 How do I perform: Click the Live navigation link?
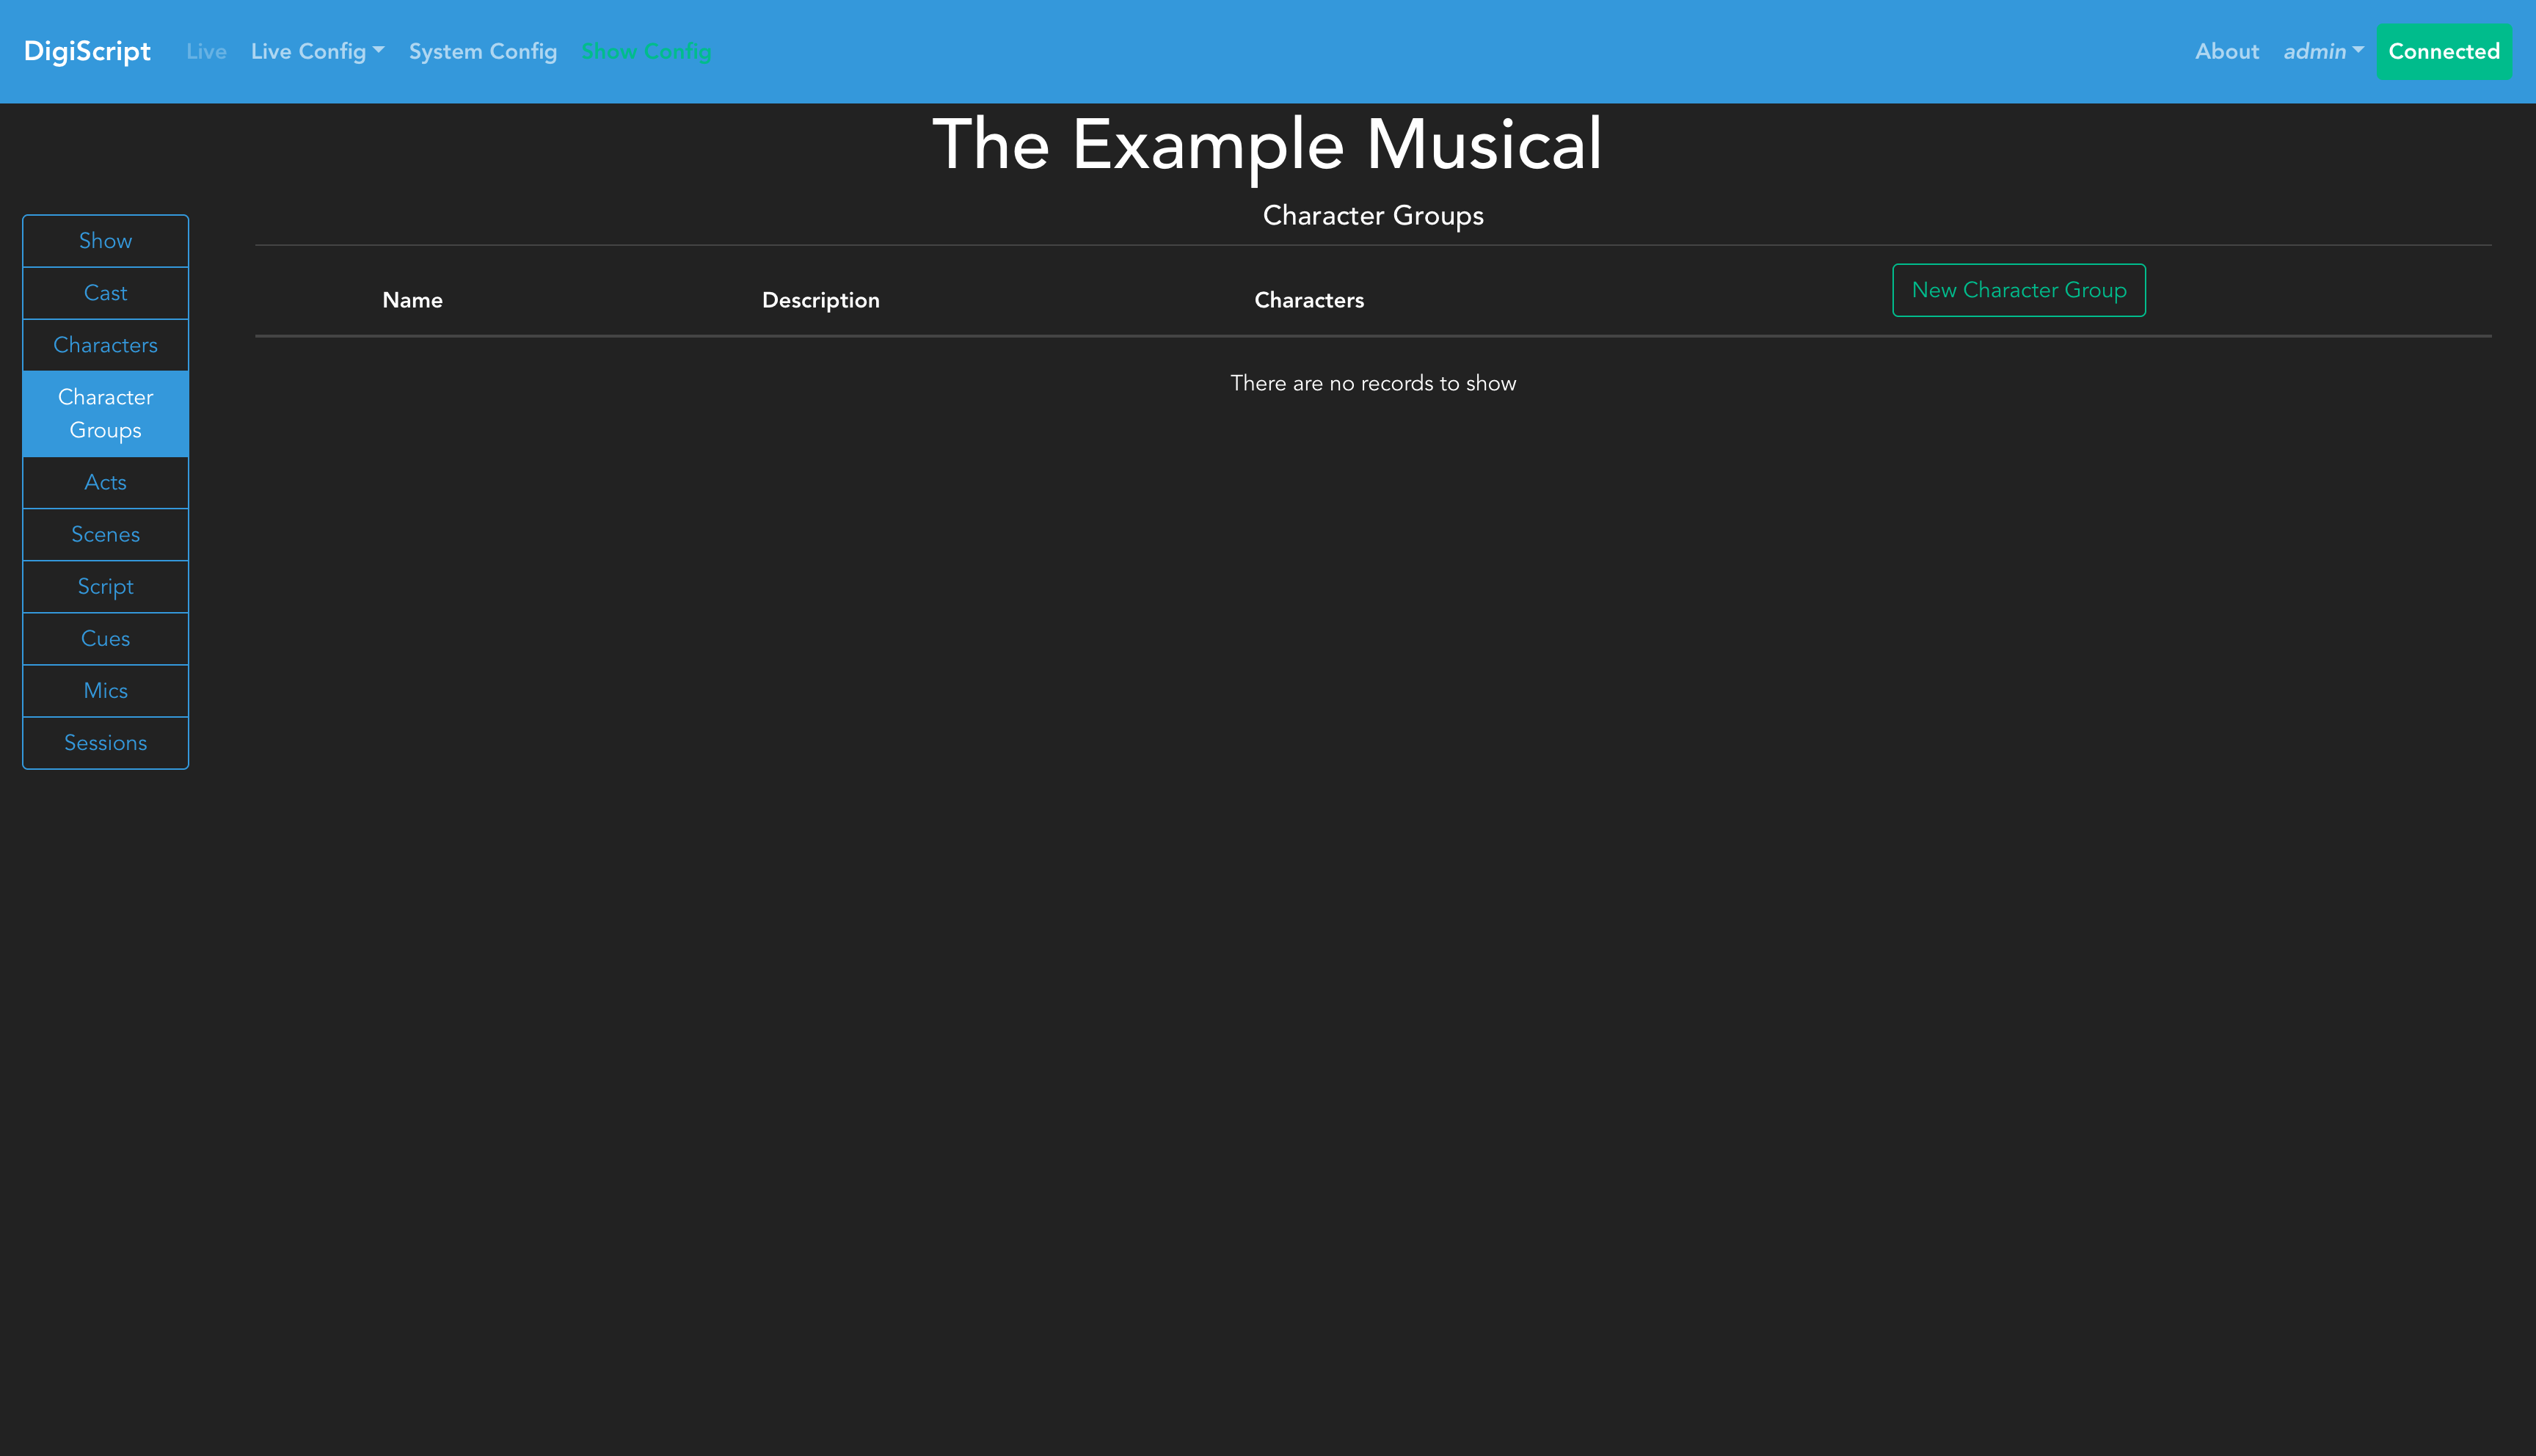tap(206, 51)
